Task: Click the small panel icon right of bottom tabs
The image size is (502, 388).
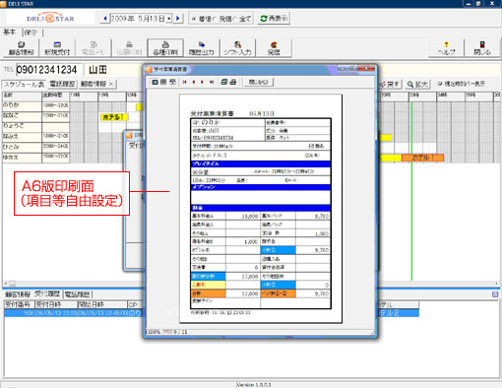Action: pos(495,294)
